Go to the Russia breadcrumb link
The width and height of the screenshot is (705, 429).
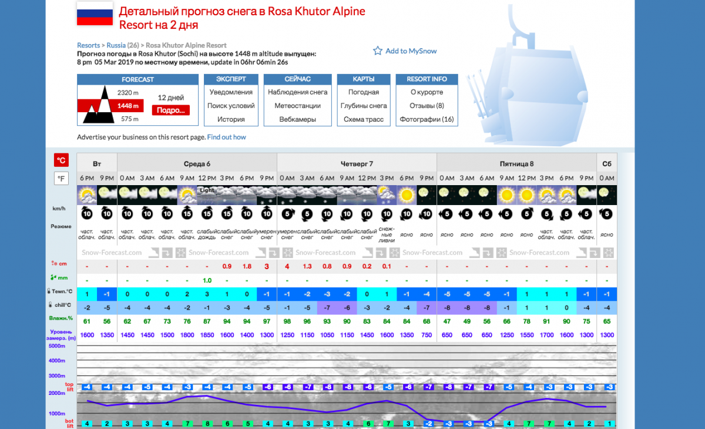[x=116, y=45]
